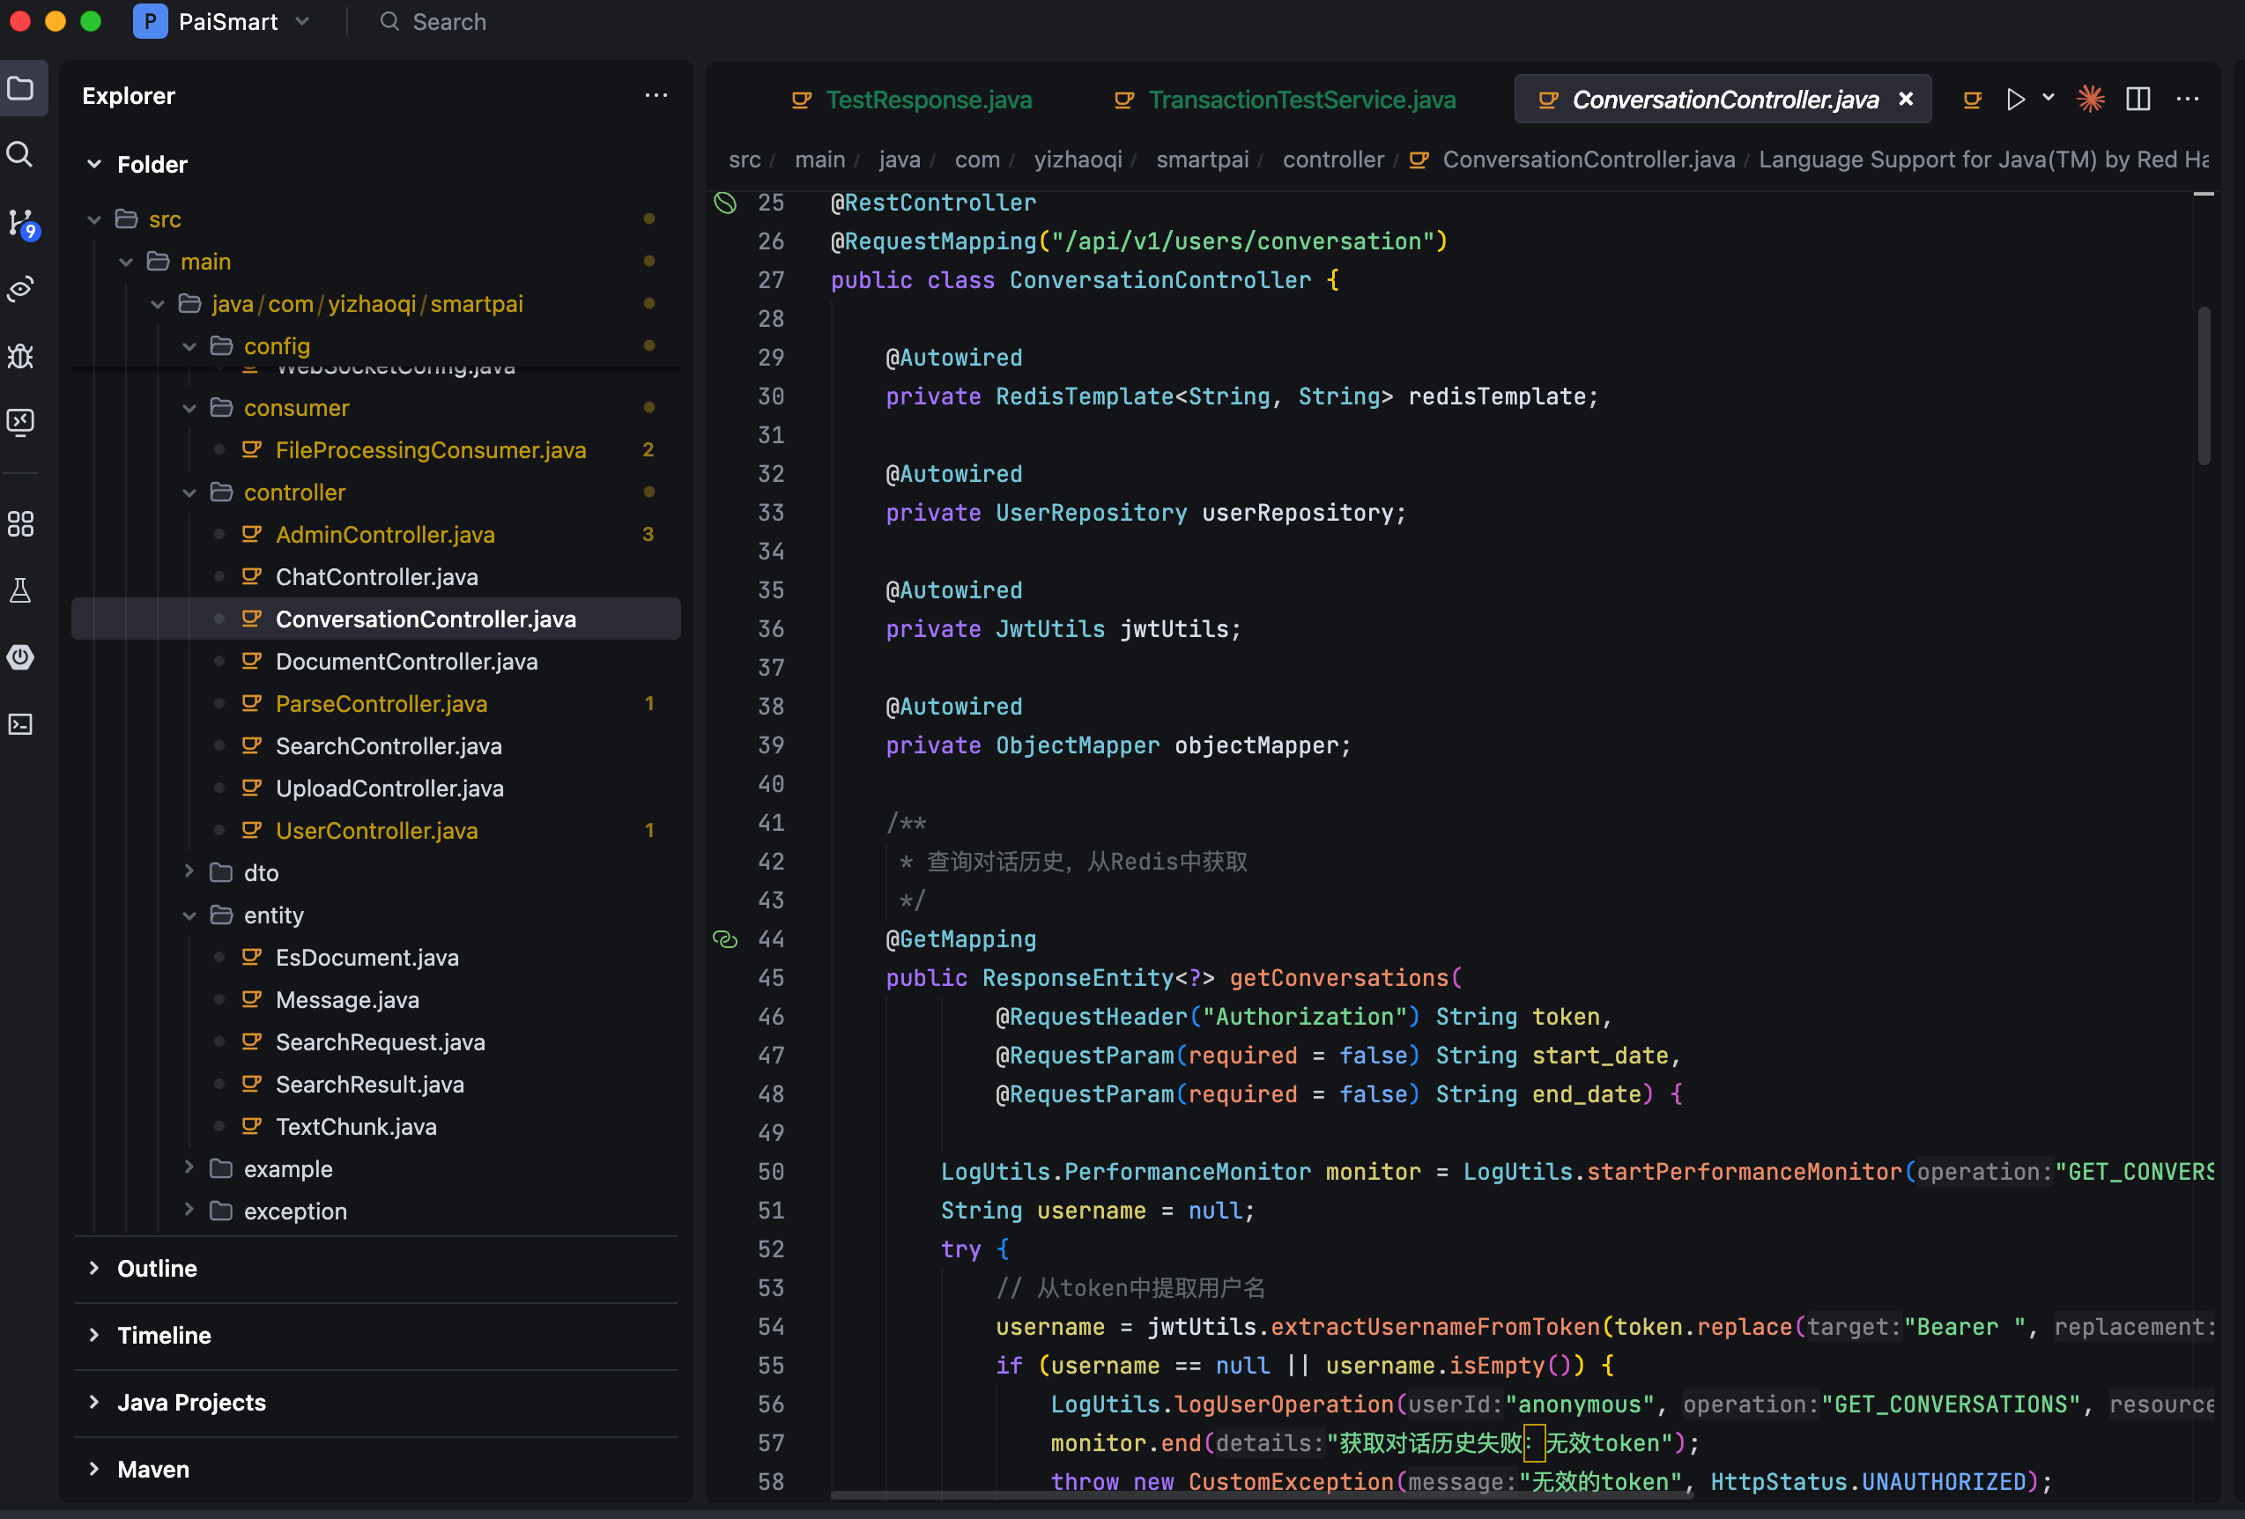Open the run button dropdown arrow
2245x1519 pixels.
(2048, 99)
